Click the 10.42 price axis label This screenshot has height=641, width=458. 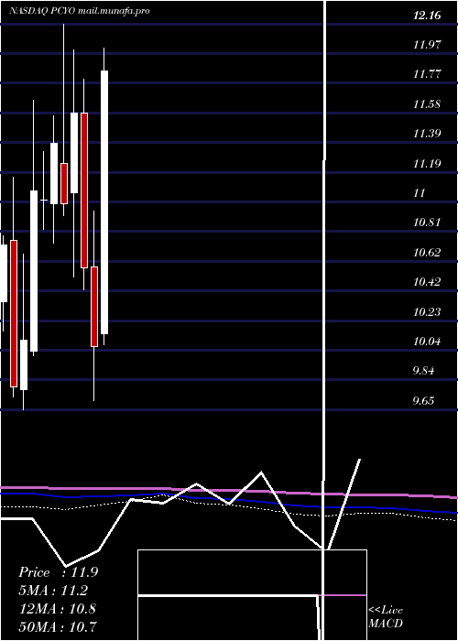click(427, 282)
